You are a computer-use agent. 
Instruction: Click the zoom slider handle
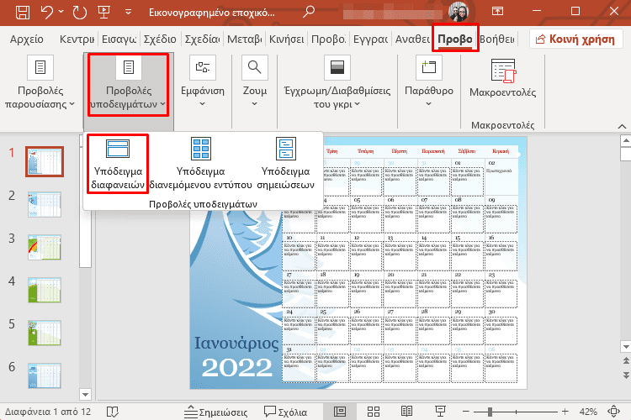(x=490, y=412)
